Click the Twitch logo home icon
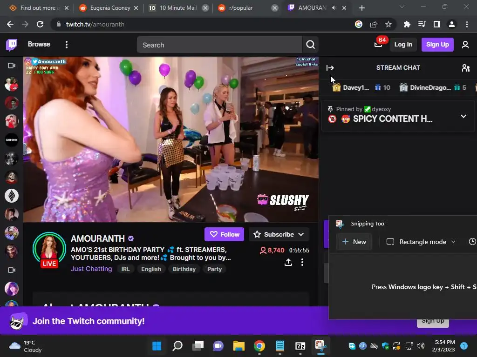The image size is (477, 357). 12,45
